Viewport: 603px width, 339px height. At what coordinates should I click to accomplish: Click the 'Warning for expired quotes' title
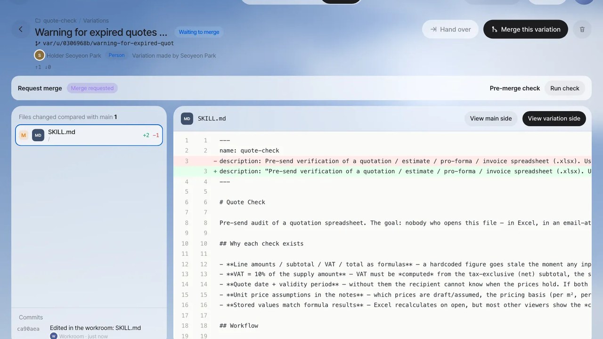click(x=101, y=32)
